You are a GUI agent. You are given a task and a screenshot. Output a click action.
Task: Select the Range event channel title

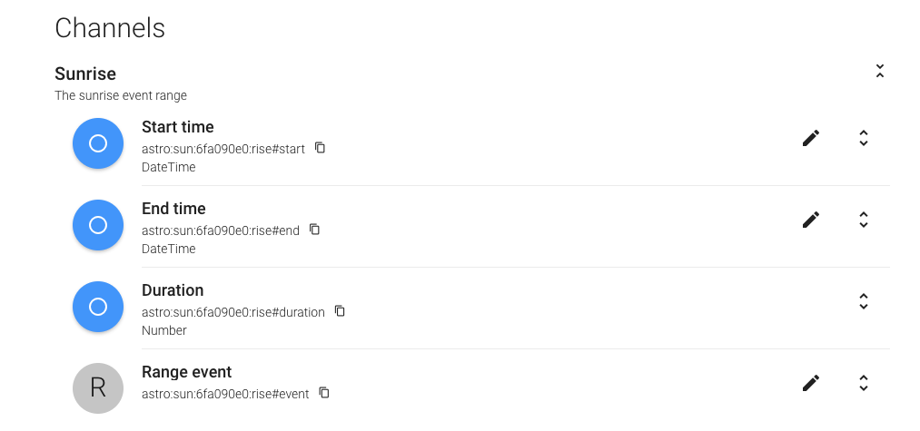pyautogui.click(x=186, y=372)
